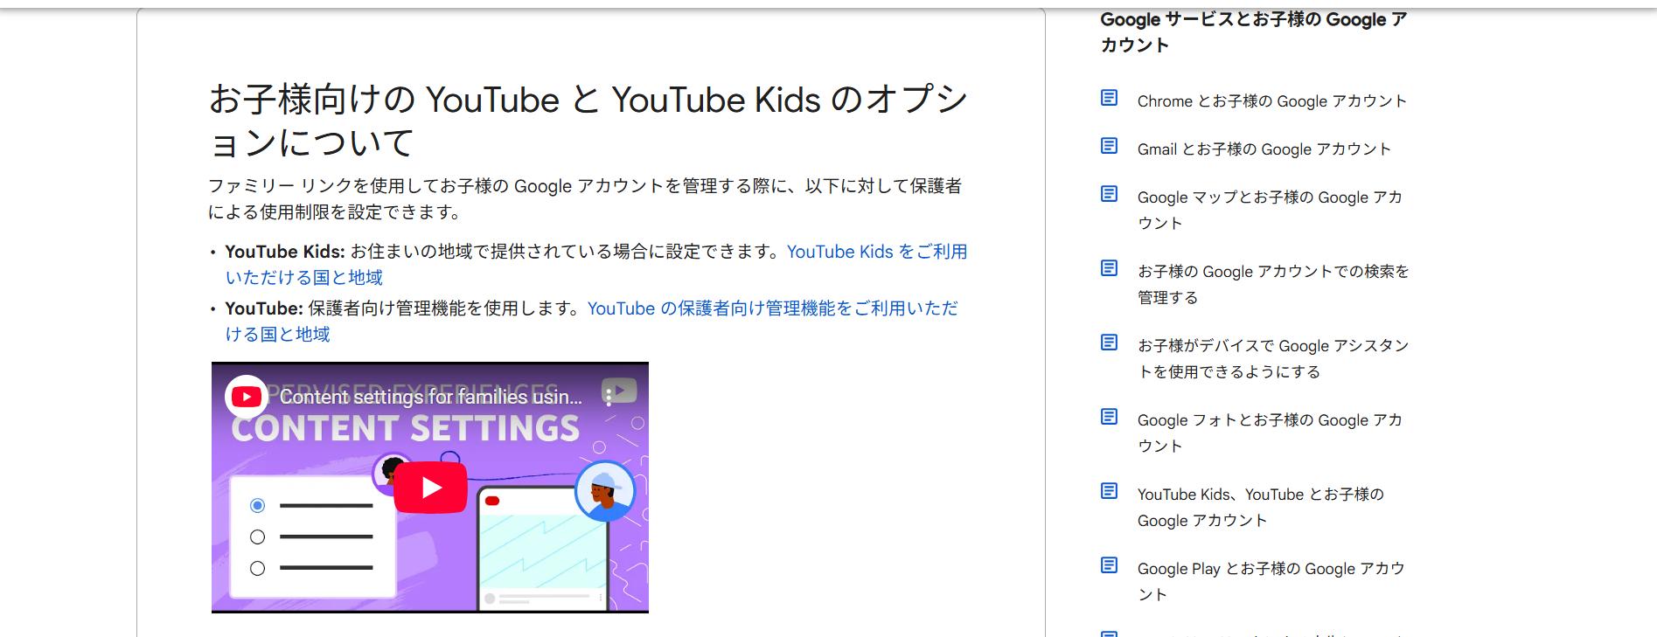1657x637 pixels.
Task: Click the paragraph starting 'ファミリー リンクを使用して'
Action: [585, 199]
